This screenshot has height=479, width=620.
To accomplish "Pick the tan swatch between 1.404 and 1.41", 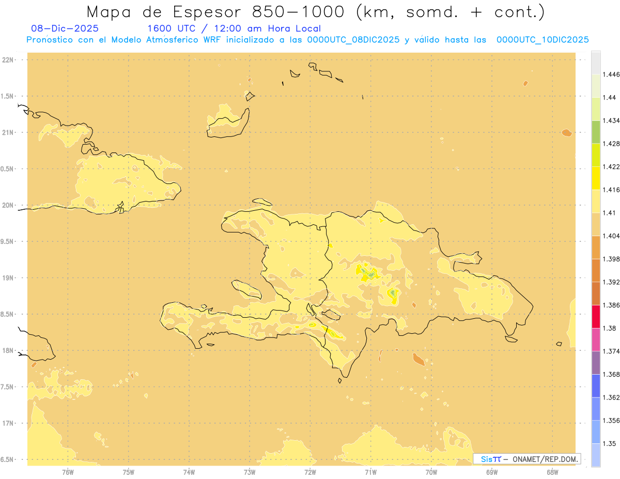I will click(x=596, y=224).
